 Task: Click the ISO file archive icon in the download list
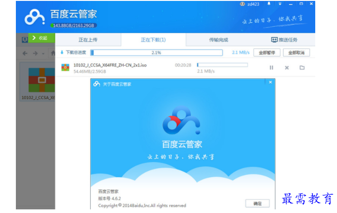pos(65,67)
